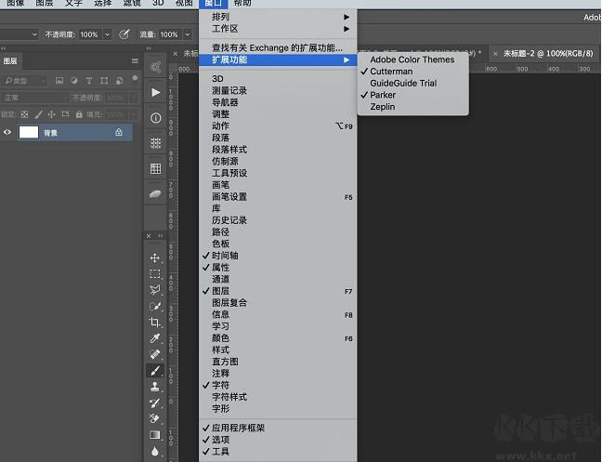
Task: Open the 不透明度 dropdown arrow in options bar
Action: 107,34
